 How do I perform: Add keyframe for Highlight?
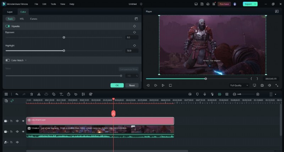click(135, 46)
